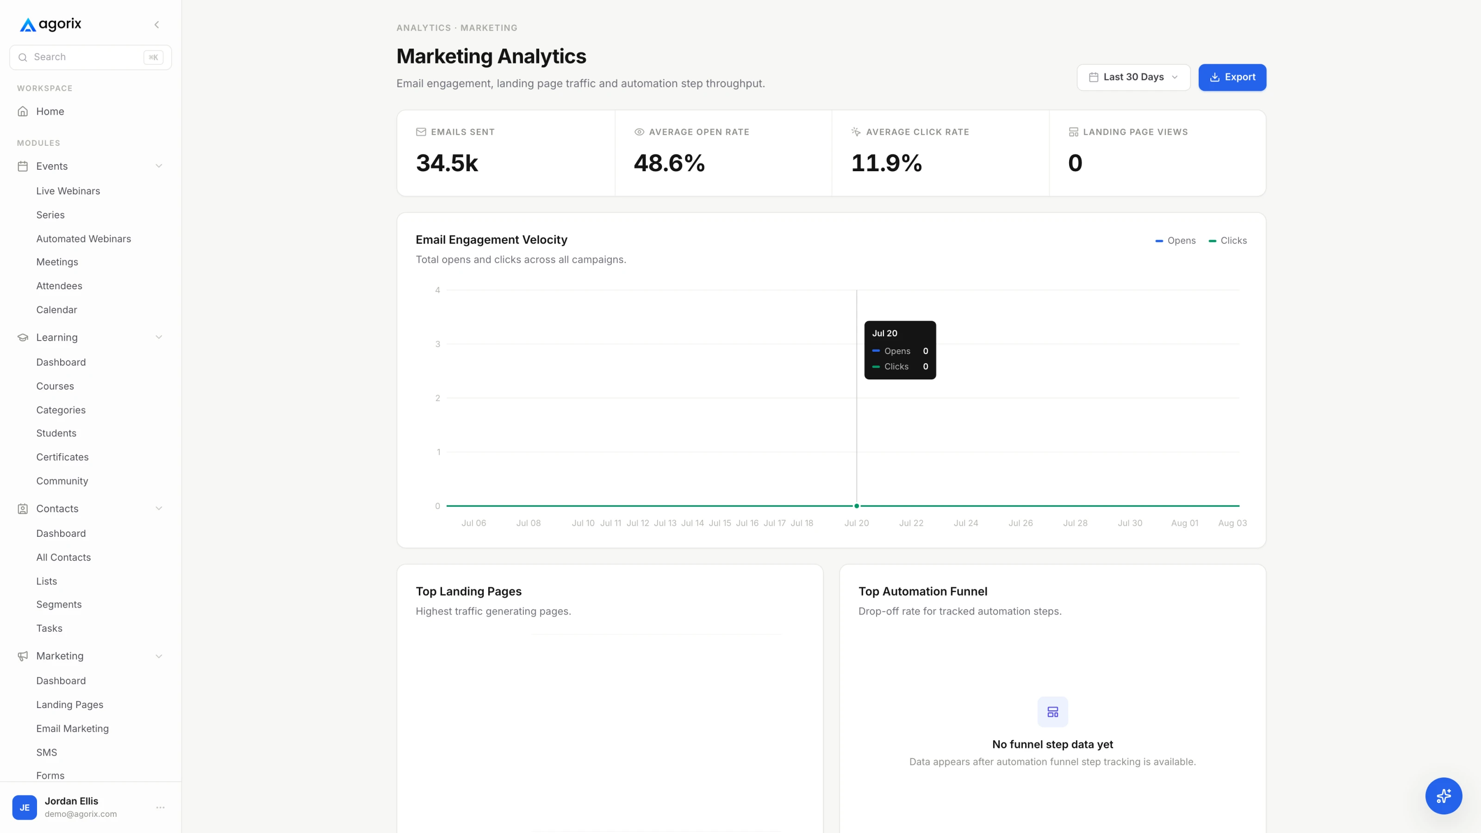Click the Emails Sent envelope icon
The image size is (1481, 833).
pos(421,132)
